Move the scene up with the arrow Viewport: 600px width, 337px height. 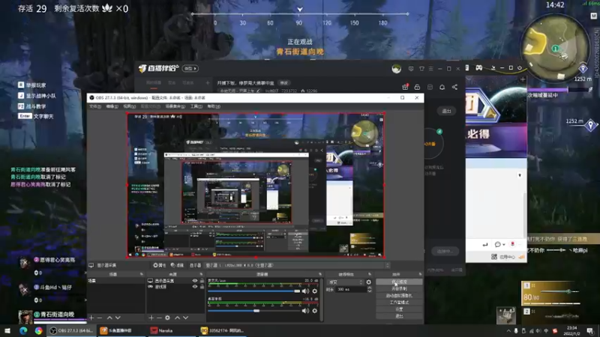pyautogui.click(x=109, y=318)
